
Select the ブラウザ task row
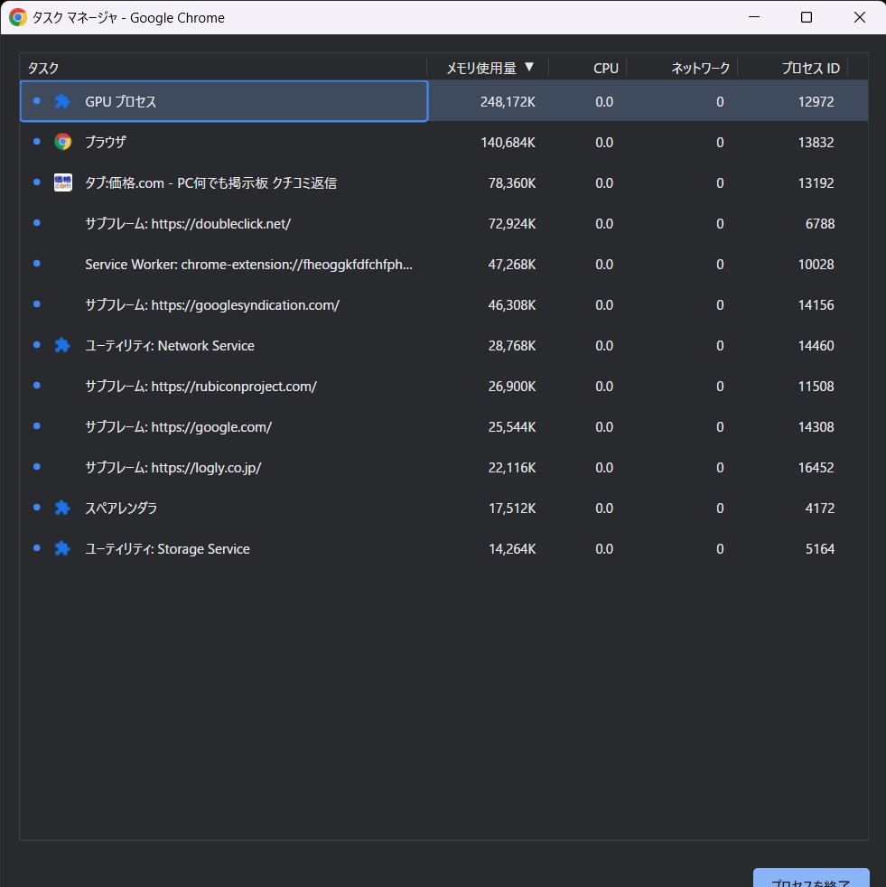coord(444,142)
